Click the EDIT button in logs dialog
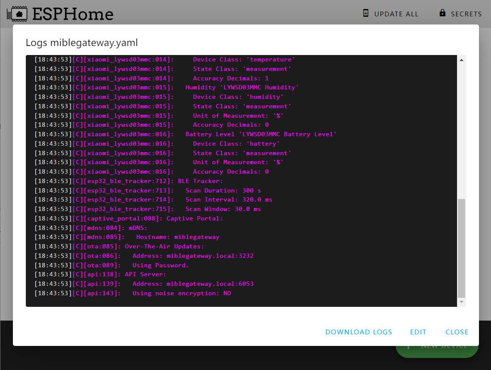 (x=418, y=332)
